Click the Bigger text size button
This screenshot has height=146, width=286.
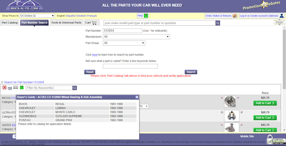[x=279, y=22]
